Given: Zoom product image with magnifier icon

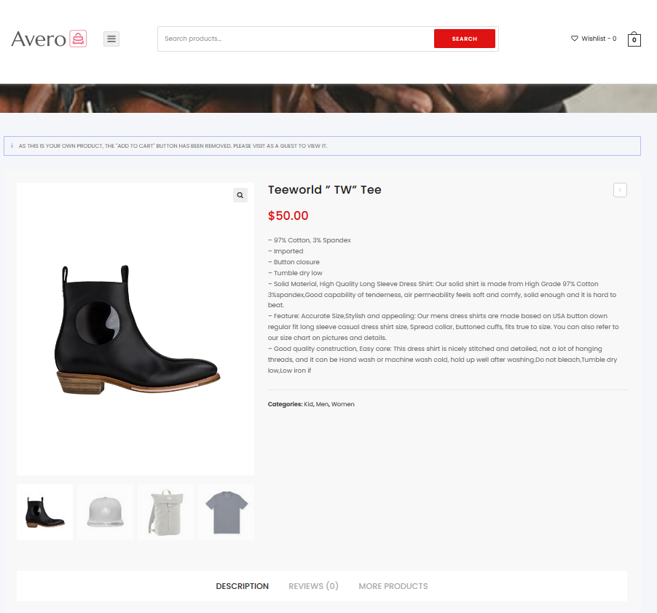Looking at the screenshot, I should (x=240, y=195).
